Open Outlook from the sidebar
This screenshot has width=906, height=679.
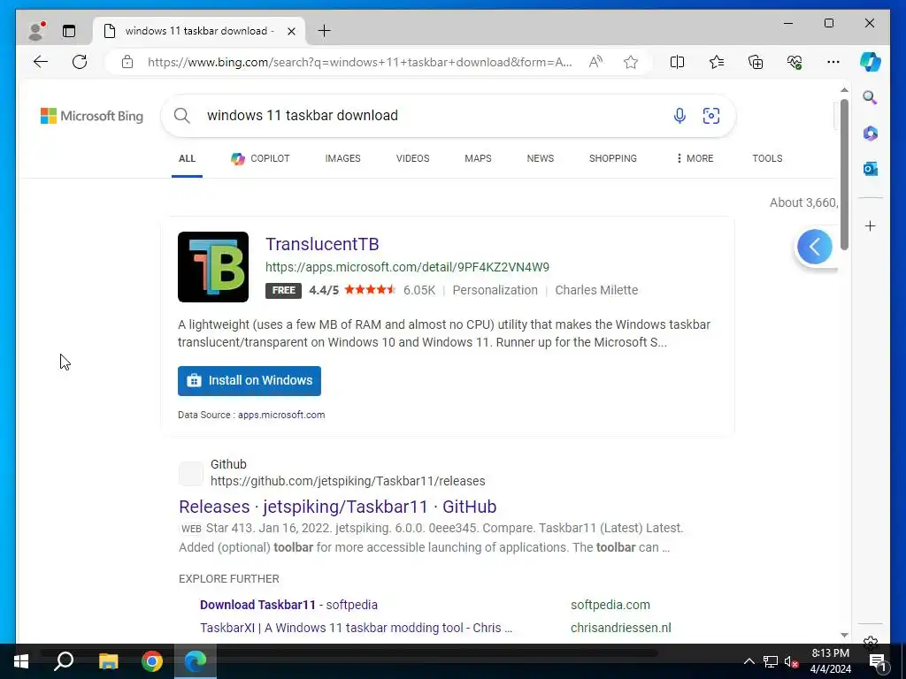coord(871,169)
